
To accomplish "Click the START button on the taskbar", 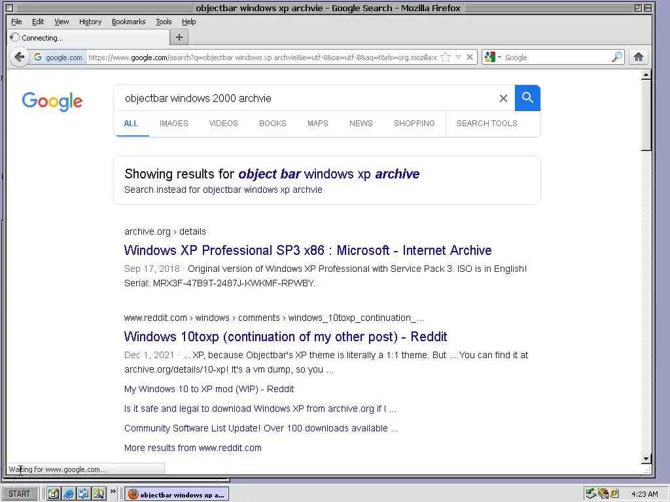I will [x=19, y=494].
